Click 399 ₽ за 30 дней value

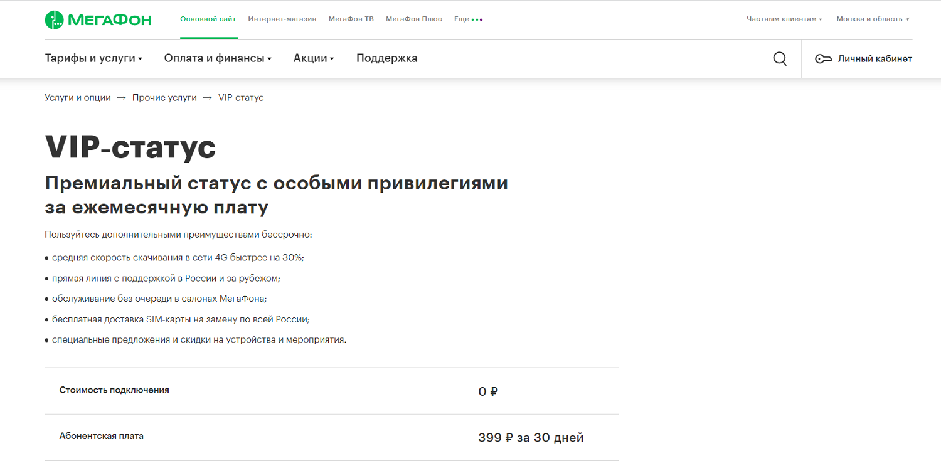[x=531, y=438]
